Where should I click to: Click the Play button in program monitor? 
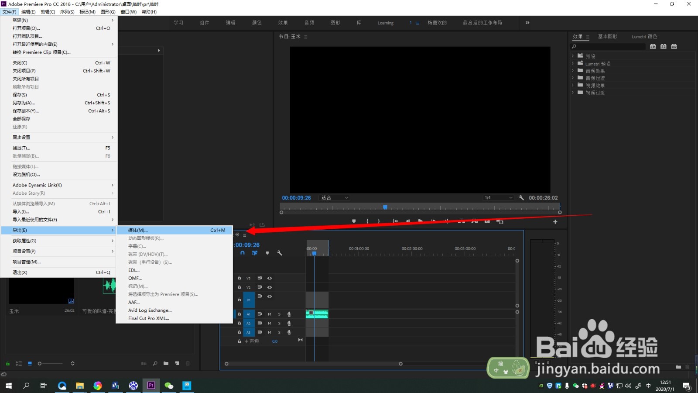(421, 221)
